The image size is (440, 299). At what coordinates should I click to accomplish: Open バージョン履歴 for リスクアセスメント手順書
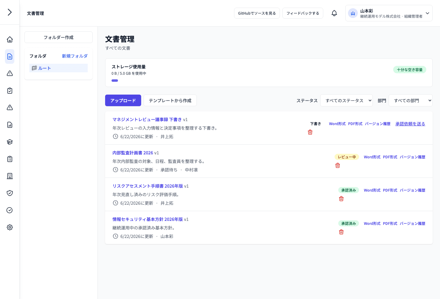[x=413, y=190]
